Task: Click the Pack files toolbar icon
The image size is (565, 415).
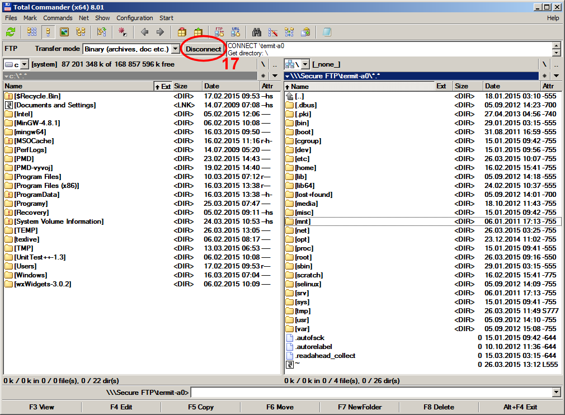Action: click(x=181, y=32)
